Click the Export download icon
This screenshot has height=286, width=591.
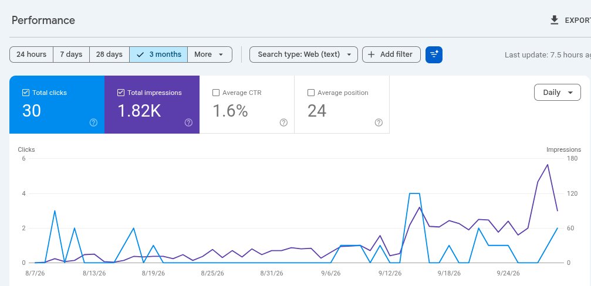point(554,20)
